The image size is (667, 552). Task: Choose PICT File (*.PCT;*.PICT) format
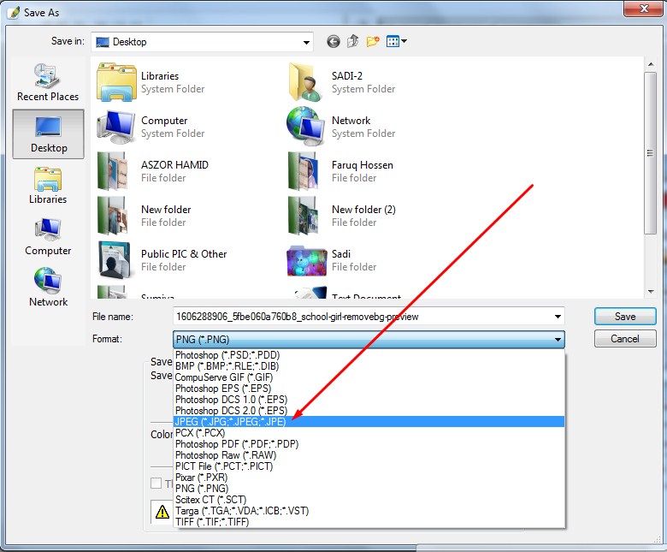pos(369,466)
